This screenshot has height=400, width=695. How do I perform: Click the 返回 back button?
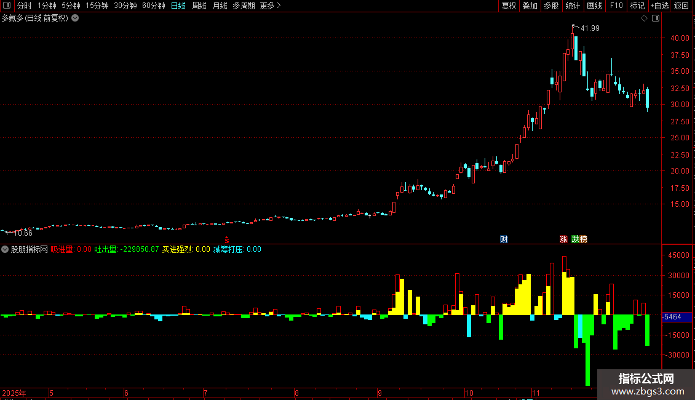coord(681,6)
